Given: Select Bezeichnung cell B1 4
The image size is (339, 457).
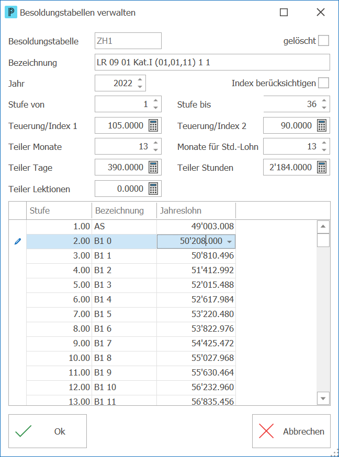Looking at the screenshot, I should [x=125, y=300].
